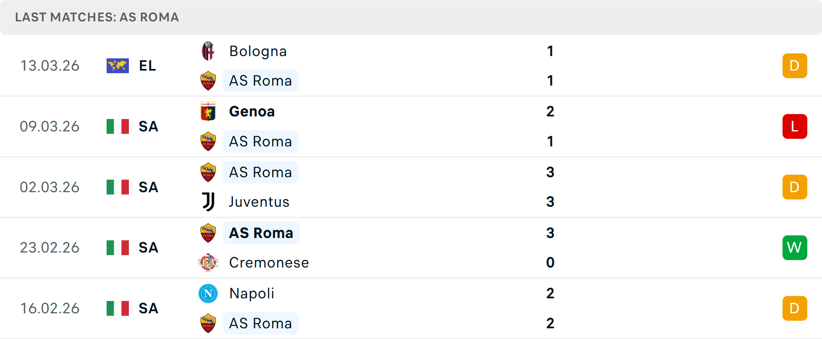The width and height of the screenshot is (822, 339).
Task: Toggle the W win badge for Cremonese match
Action: pos(795,247)
